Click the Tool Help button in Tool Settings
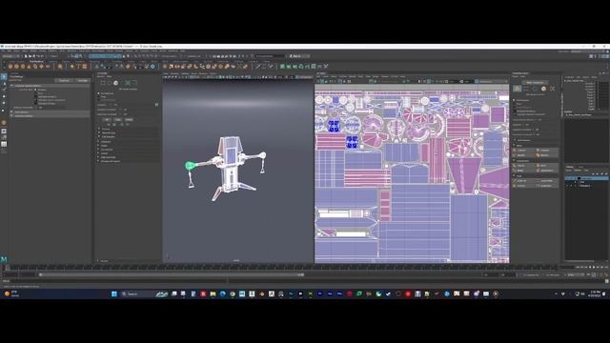The width and height of the screenshot is (610, 343). [x=83, y=80]
